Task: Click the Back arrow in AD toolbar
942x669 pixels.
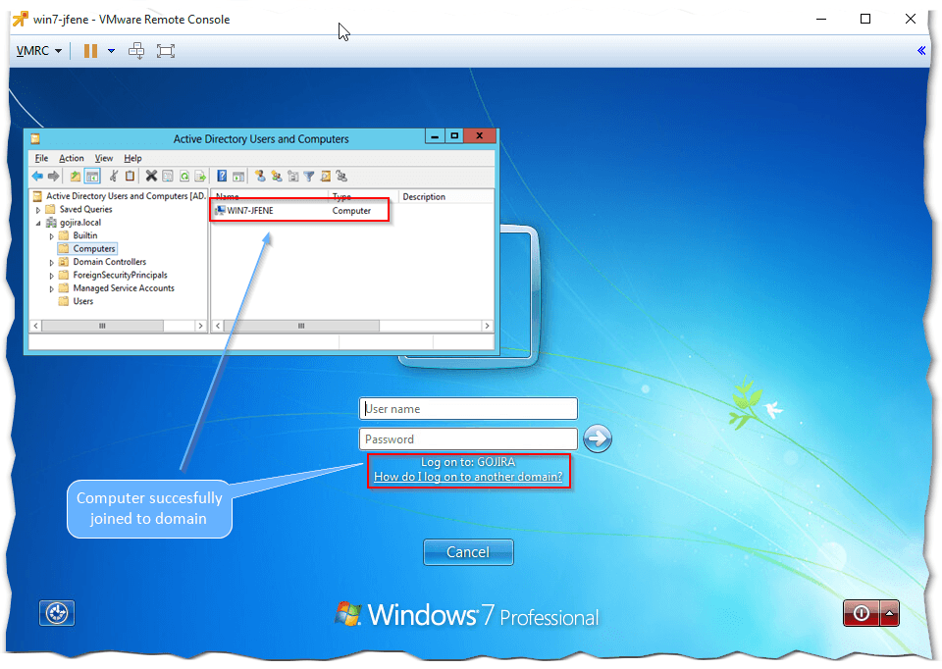Action: coord(37,176)
